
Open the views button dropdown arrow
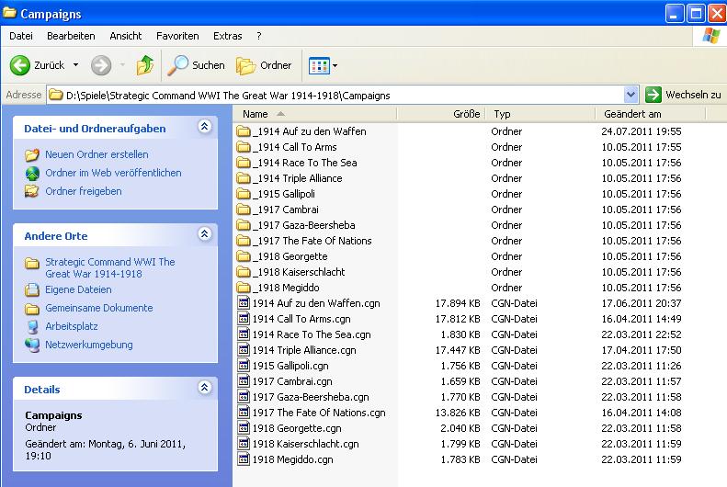coord(335,66)
